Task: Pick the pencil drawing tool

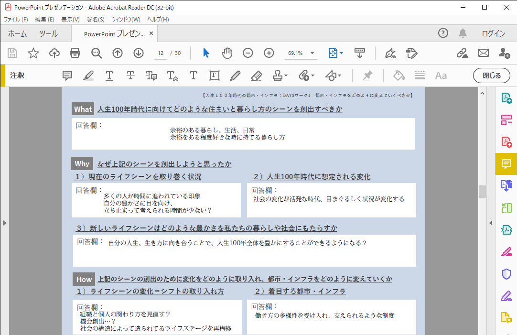Action: pyautogui.click(x=235, y=76)
